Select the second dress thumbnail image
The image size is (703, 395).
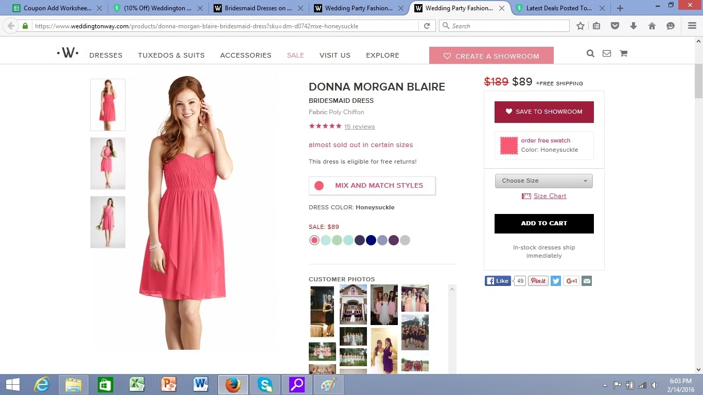[x=108, y=164]
